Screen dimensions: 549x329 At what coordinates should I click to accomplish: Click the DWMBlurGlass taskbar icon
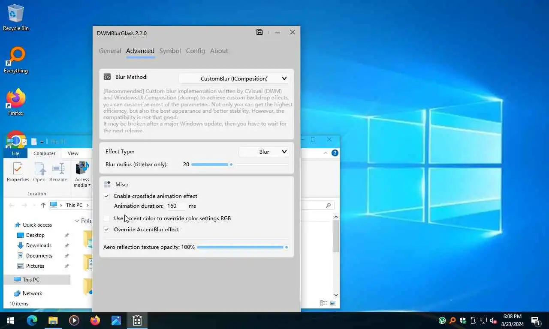(x=137, y=320)
